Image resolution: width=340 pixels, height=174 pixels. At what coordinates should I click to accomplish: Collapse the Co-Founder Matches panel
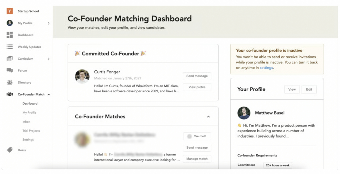(209, 116)
